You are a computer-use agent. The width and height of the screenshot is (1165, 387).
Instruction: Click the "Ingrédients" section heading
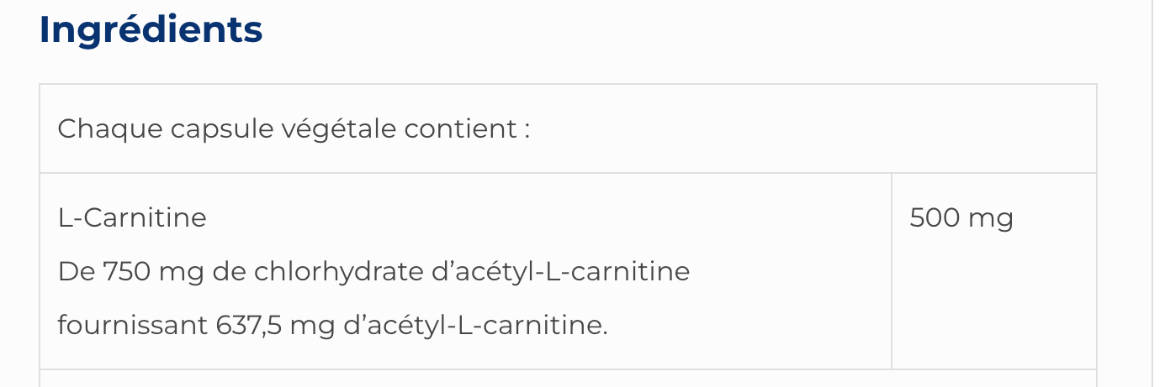click(x=151, y=30)
